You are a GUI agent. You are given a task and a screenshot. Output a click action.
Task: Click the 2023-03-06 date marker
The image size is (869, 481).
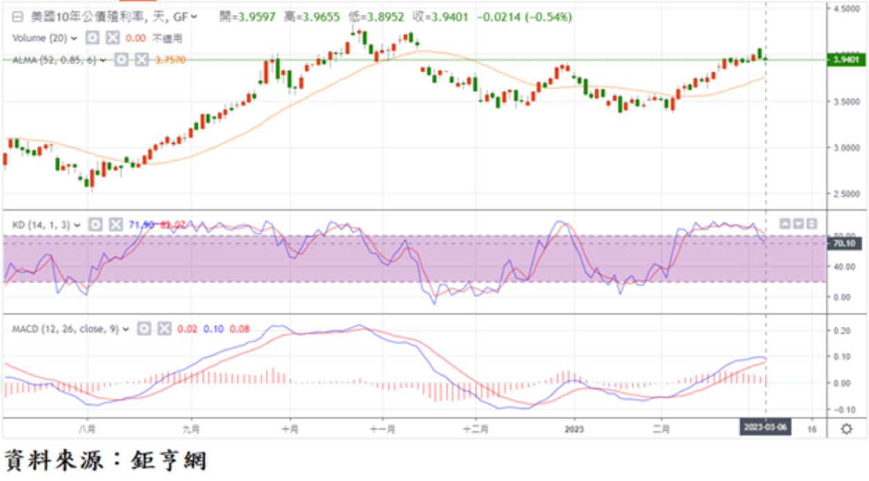point(765,429)
